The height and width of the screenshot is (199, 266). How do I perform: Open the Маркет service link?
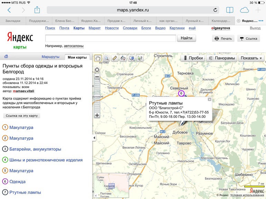click(95, 28)
